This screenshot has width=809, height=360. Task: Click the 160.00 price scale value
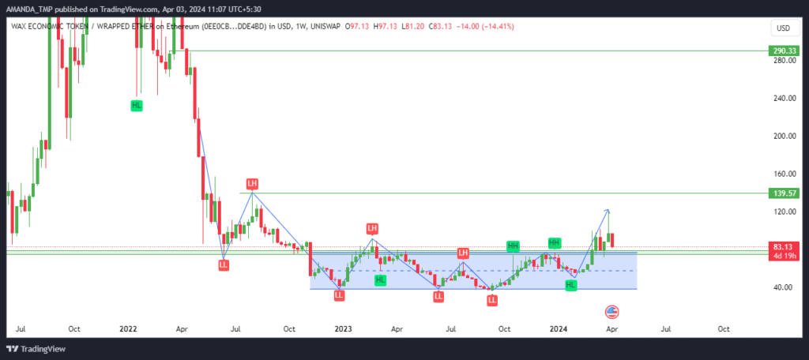(x=783, y=174)
